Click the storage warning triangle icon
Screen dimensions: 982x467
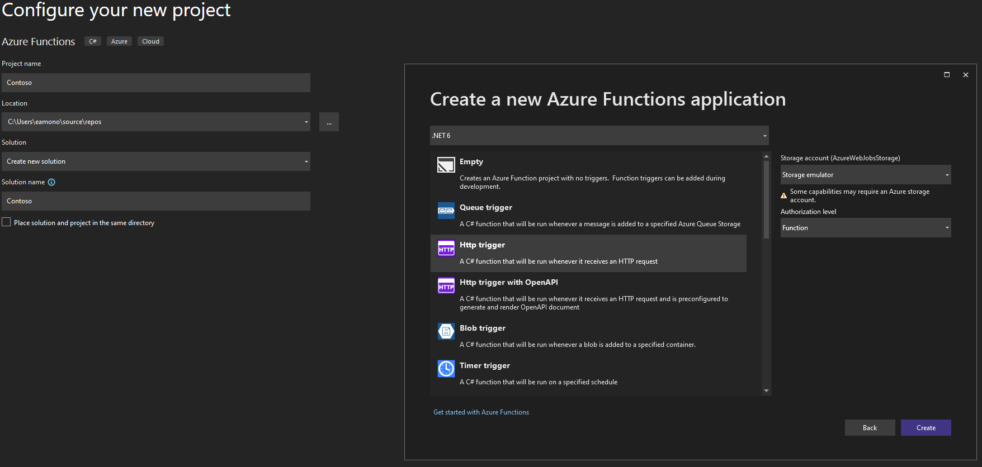click(x=783, y=196)
